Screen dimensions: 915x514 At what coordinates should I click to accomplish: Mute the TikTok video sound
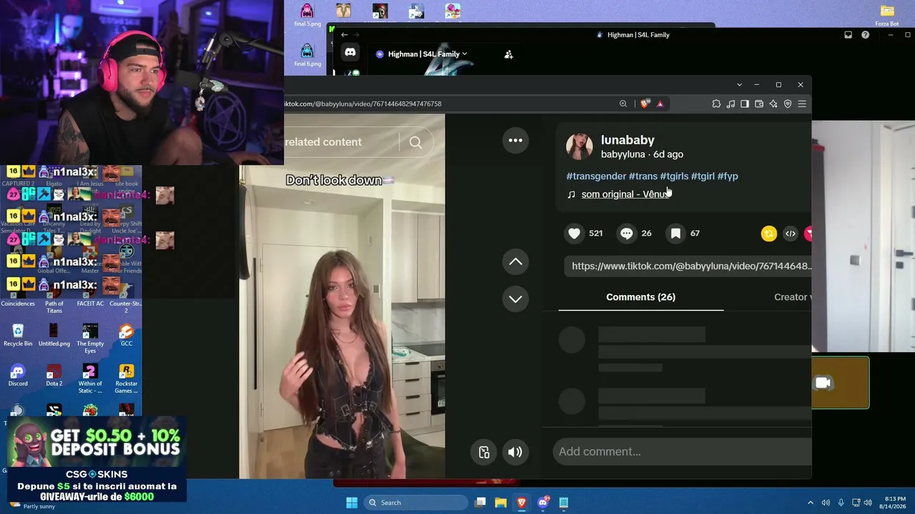coord(515,452)
